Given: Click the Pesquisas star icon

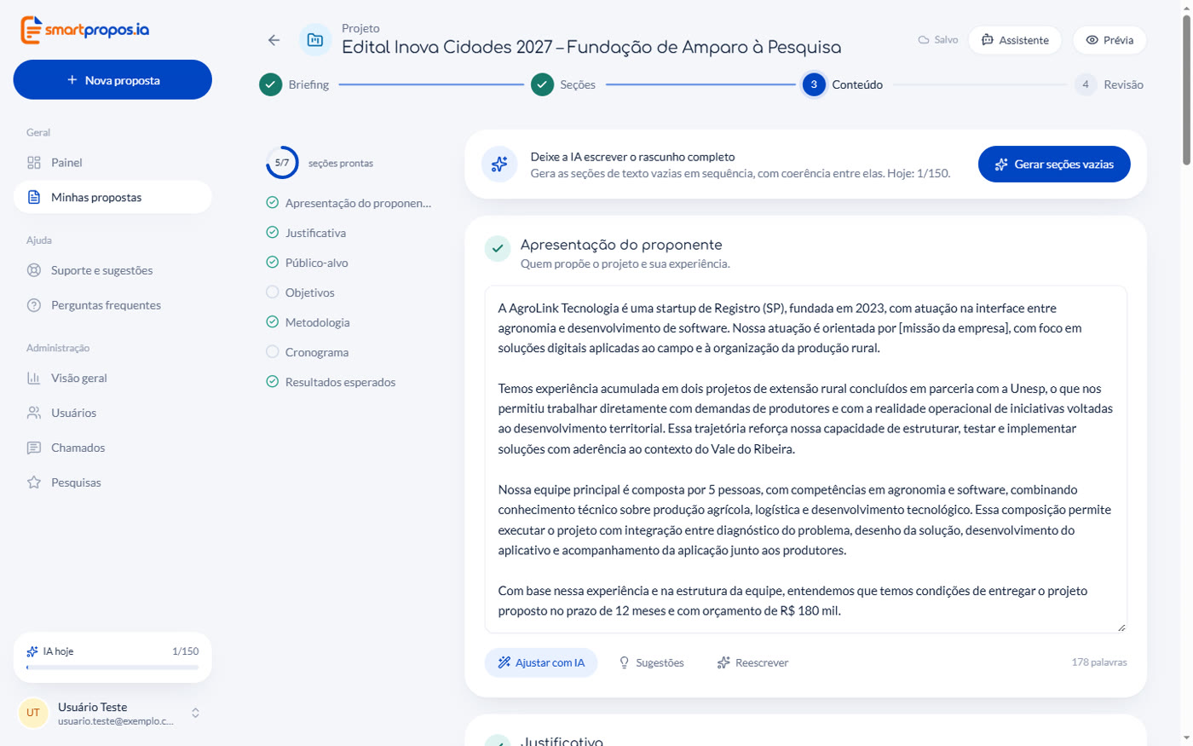Looking at the screenshot, I should pos(34,483).
